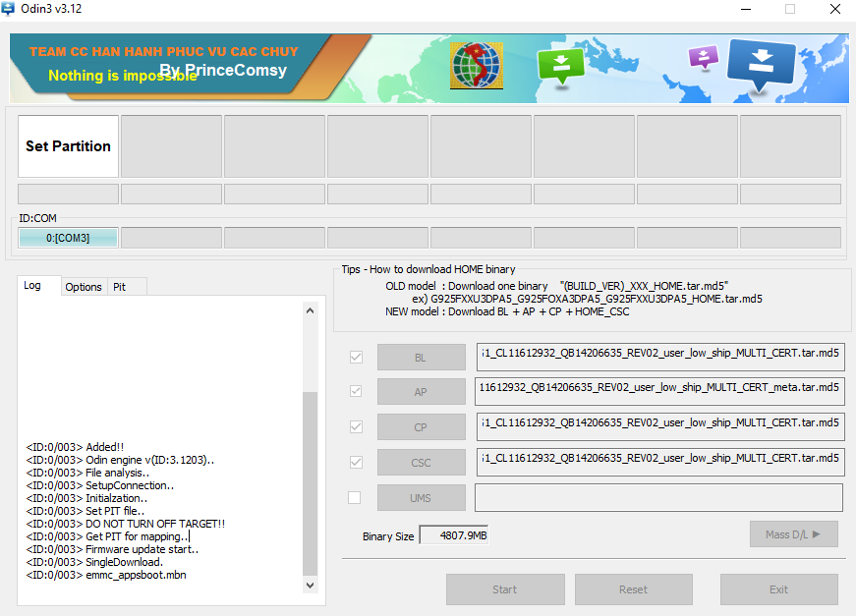The image size is (856, 616).
Task: Click the globe emblem in the banner
Action: pos(477,66)
